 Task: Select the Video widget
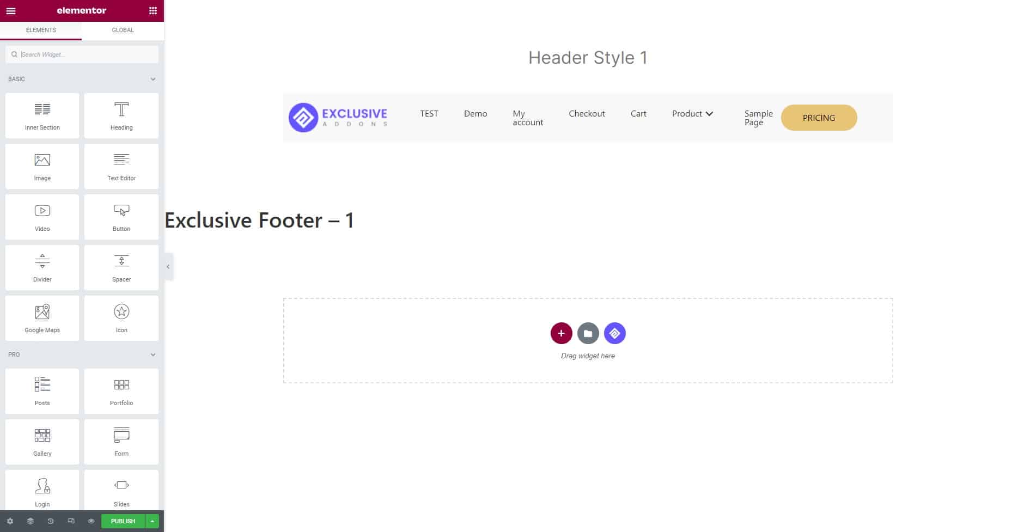click(x=42, y=217)
